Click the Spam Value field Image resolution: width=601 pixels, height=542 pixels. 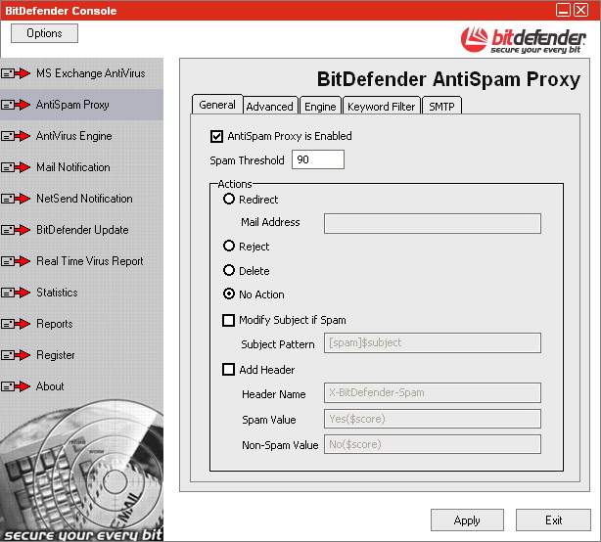(433, 419)
